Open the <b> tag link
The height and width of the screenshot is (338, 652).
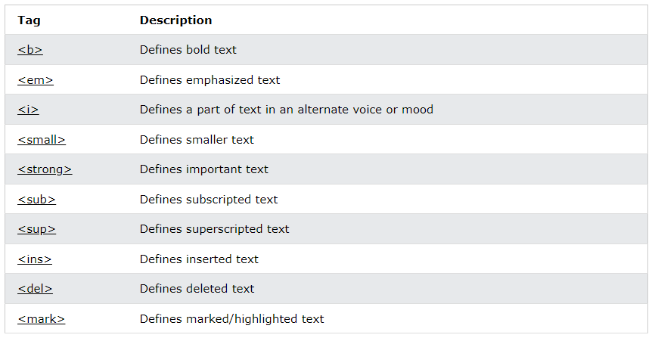(x=30, y=50)
